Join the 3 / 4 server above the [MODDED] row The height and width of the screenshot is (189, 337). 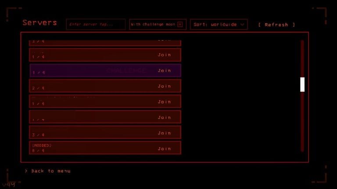tap(164, 133)
